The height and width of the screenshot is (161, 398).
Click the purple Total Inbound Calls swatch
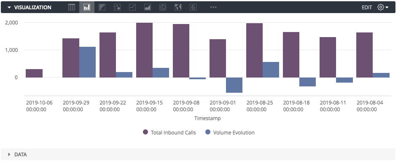(x=145, y=132)
